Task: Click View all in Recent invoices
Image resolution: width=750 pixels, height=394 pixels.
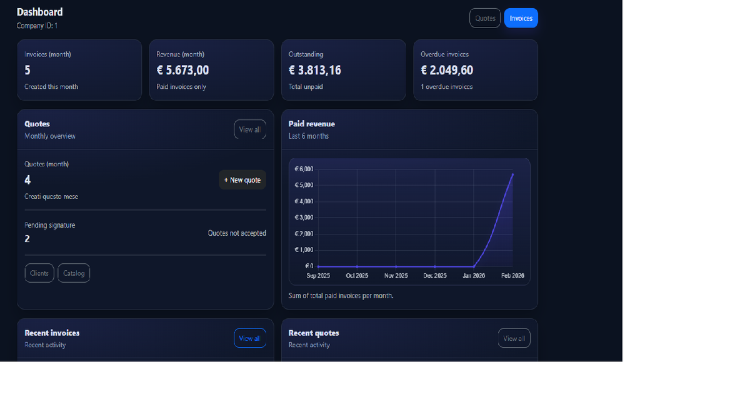Action: (250, 338)
